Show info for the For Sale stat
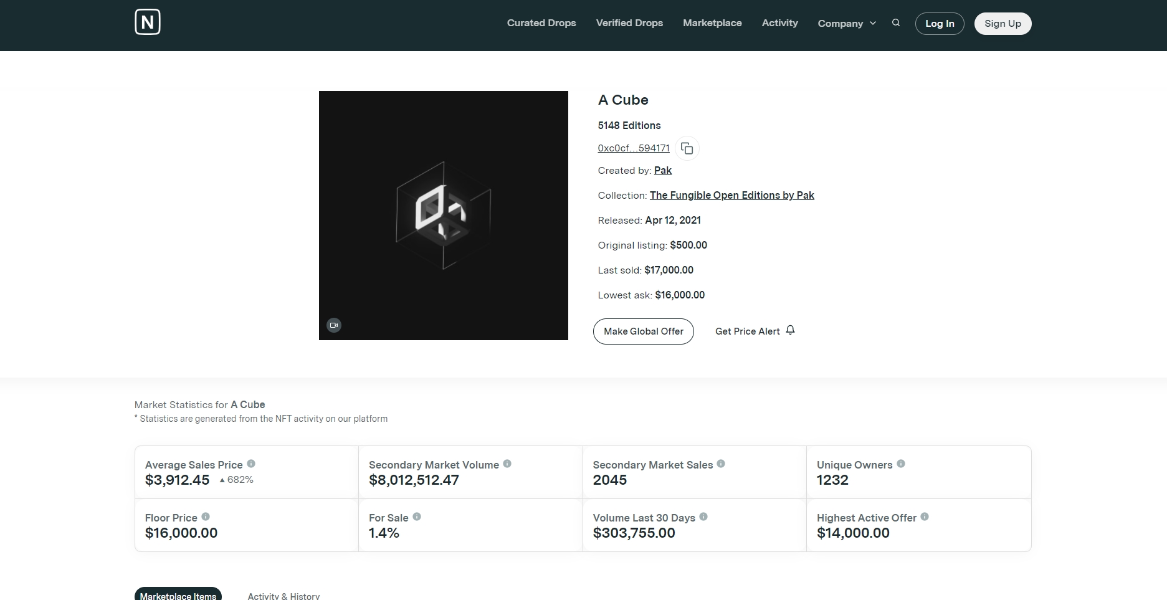1167x600 pixels. click(x=417, y=517)
